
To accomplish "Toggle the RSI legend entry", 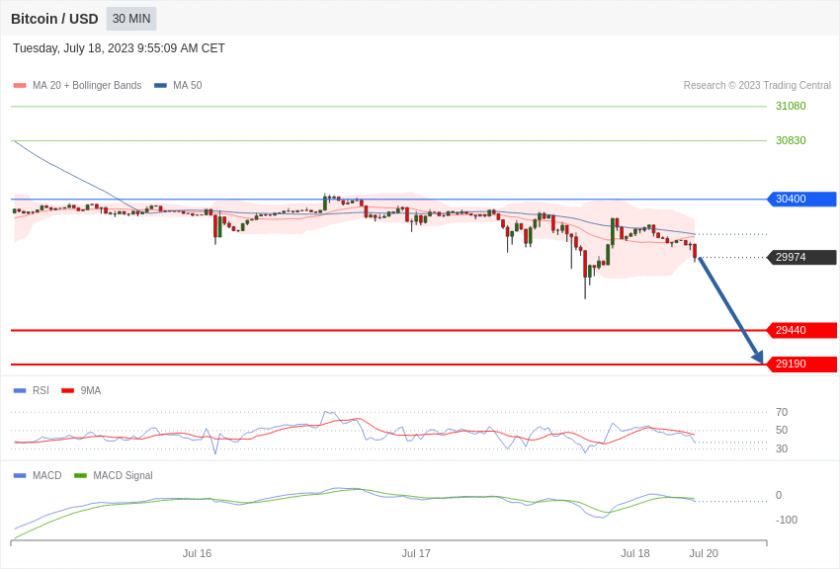I will [31, 391].
